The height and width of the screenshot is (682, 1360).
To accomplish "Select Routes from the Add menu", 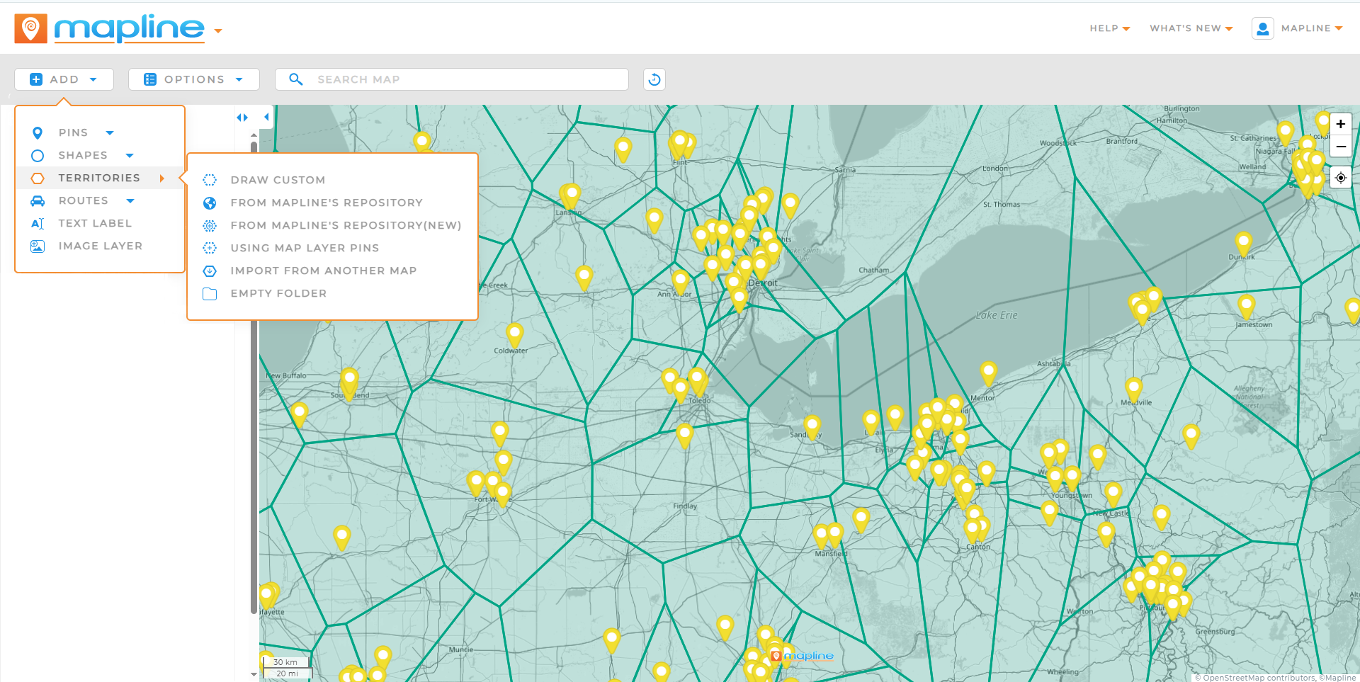I will click(83, 200).
